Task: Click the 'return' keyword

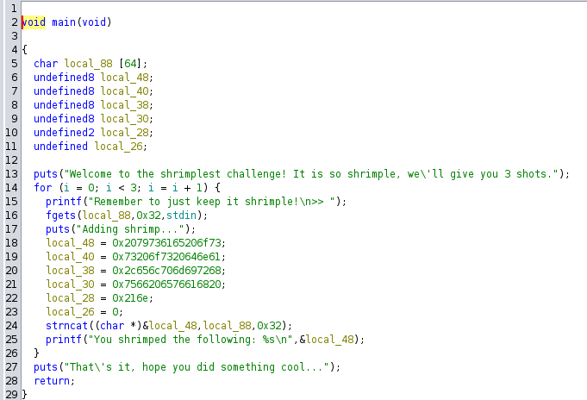Action: [x=52, y=381]
